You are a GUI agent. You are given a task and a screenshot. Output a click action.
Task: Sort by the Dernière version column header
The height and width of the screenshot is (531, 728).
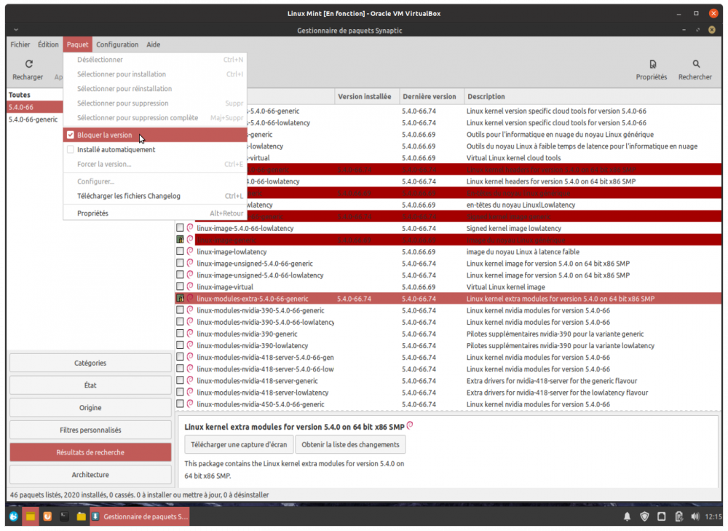[x=429, y=96]
